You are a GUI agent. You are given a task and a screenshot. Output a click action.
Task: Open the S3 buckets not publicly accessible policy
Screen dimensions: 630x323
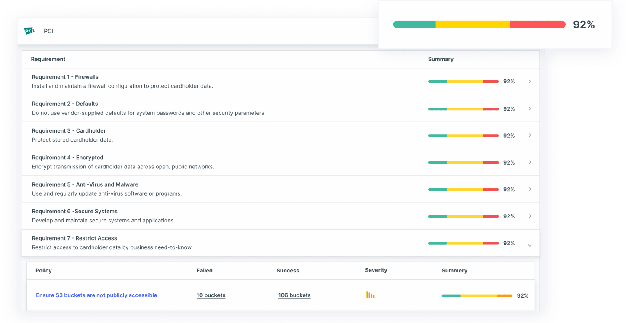[96, 295]
